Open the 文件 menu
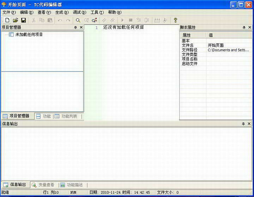The height and width of the screenshot is (197, 254). coord(9,12)
